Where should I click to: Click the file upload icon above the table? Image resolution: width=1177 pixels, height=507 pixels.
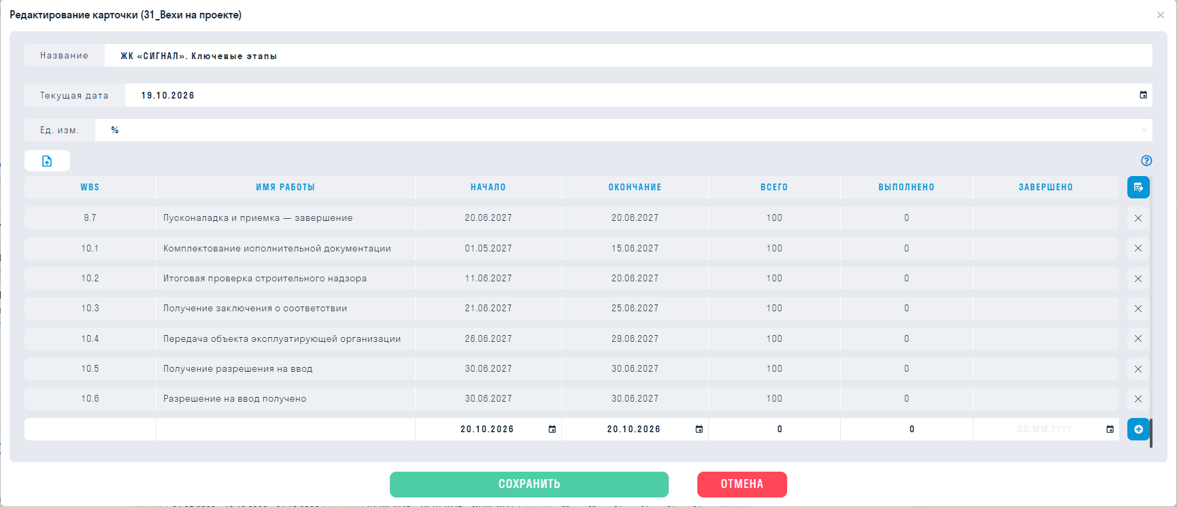[x=47, y=161]
